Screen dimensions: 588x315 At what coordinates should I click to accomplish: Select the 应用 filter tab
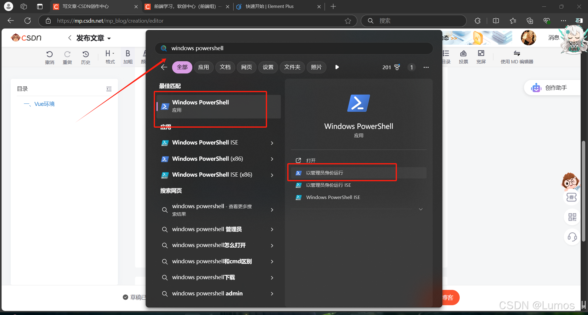pos(203,67)
